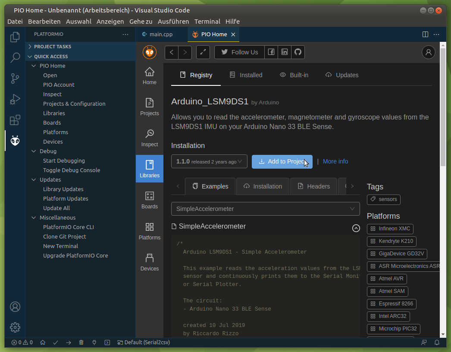This screenshot has width=451, height=352.
Task: Open the 1.1.0 version dropdown
Action: coord(209,161)
